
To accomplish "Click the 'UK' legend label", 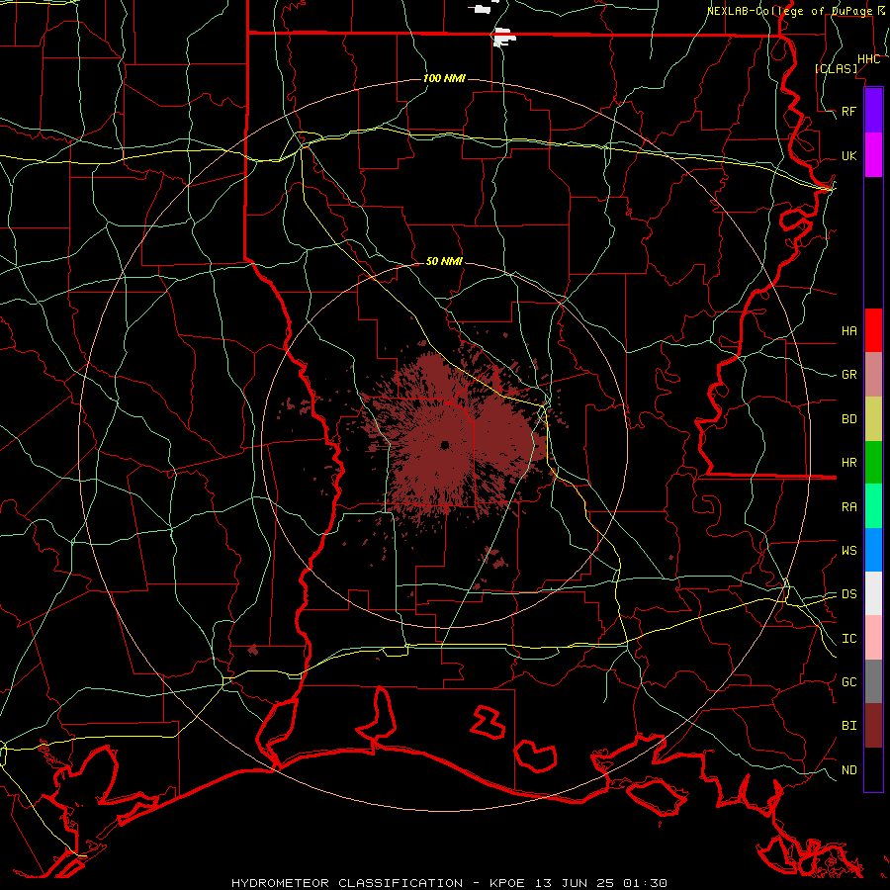I will click(848, 155).
